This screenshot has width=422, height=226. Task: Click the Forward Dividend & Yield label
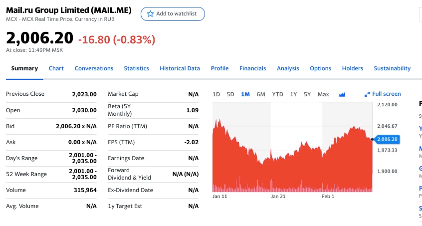tap(130, 174)
